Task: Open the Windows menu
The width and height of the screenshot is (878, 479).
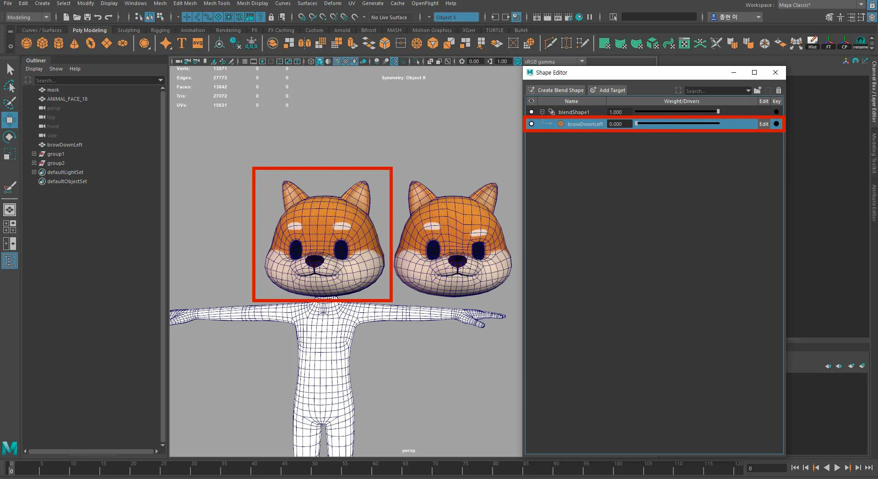Action: click(x=135, y=3)
